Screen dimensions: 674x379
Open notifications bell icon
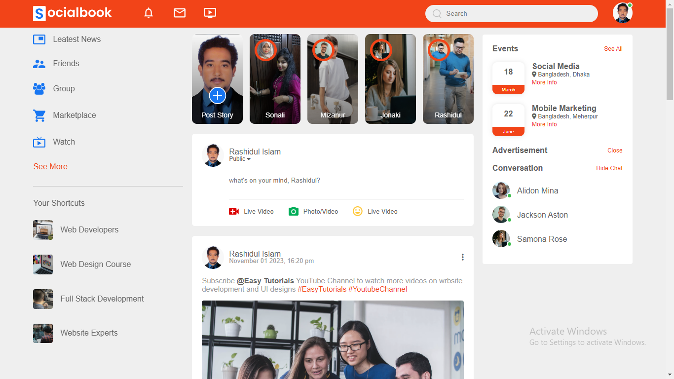coord(149,13)
